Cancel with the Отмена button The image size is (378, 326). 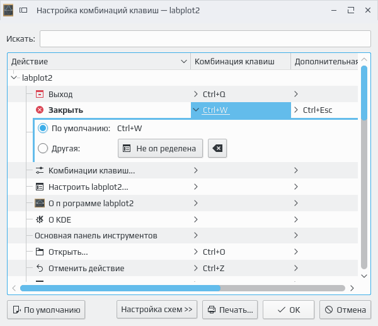point(345,310)
